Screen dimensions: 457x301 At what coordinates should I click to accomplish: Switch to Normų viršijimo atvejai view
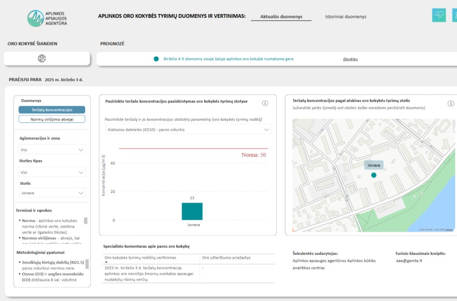click(52, 119)
